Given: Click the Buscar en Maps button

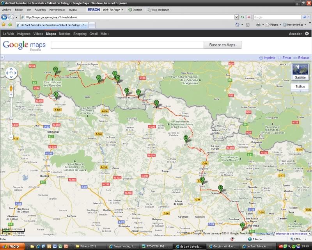Looking at the screenshot, I should (x=222, y=45).
